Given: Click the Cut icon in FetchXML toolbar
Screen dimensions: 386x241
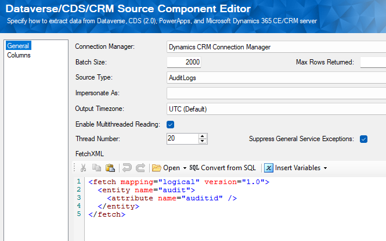Looking at the screenshot, I should (83, 168).
